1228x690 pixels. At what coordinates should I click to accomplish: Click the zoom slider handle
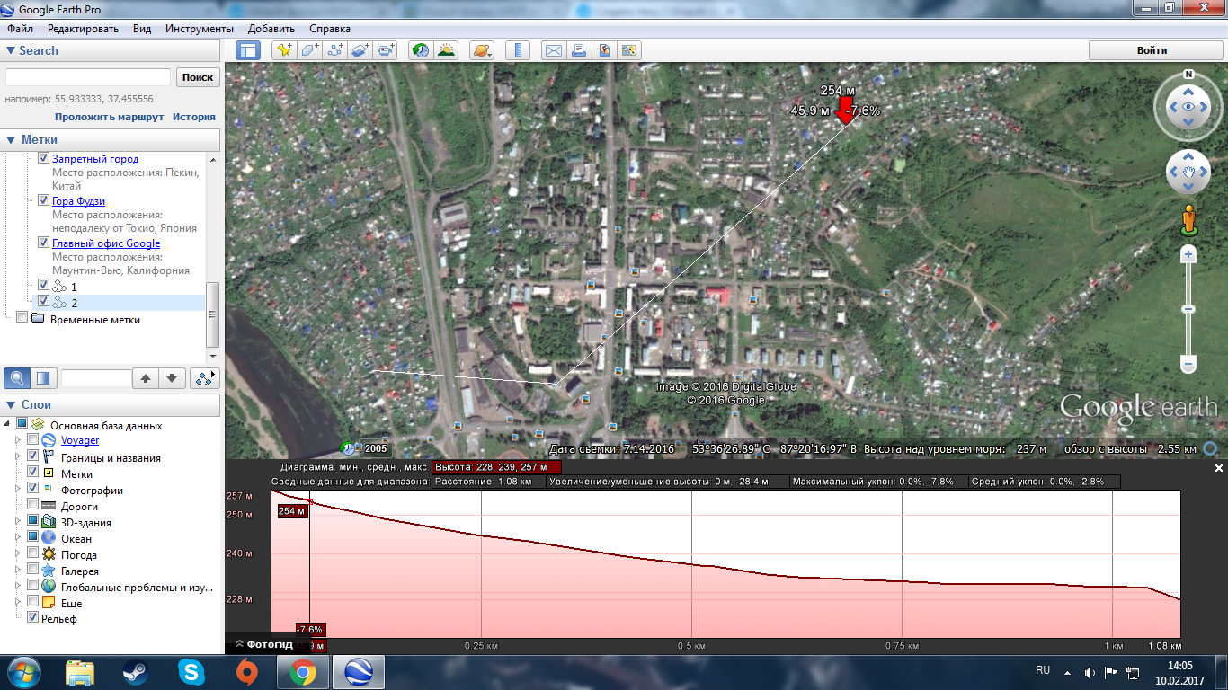pos(1188,309)
